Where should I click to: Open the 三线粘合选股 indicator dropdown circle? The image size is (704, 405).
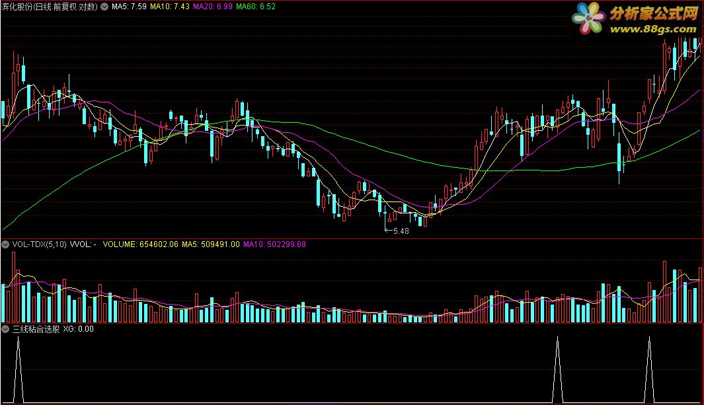pyautogui.click(x=5, y=329)
